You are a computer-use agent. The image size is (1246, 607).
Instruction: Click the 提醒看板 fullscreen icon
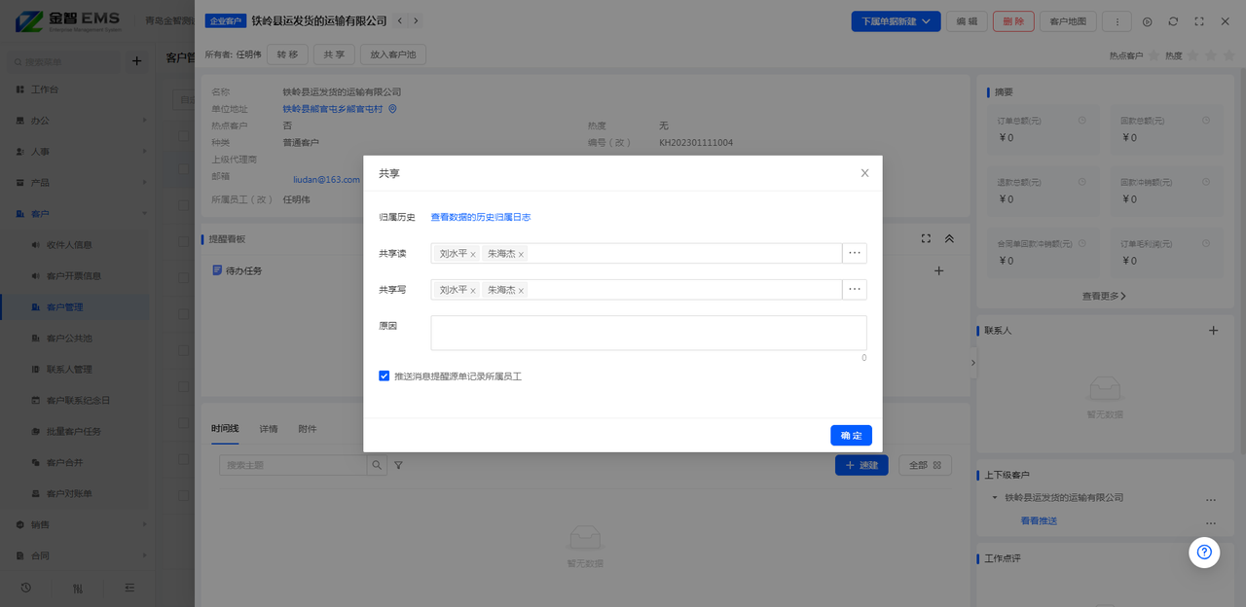click(x=926, y=238)
